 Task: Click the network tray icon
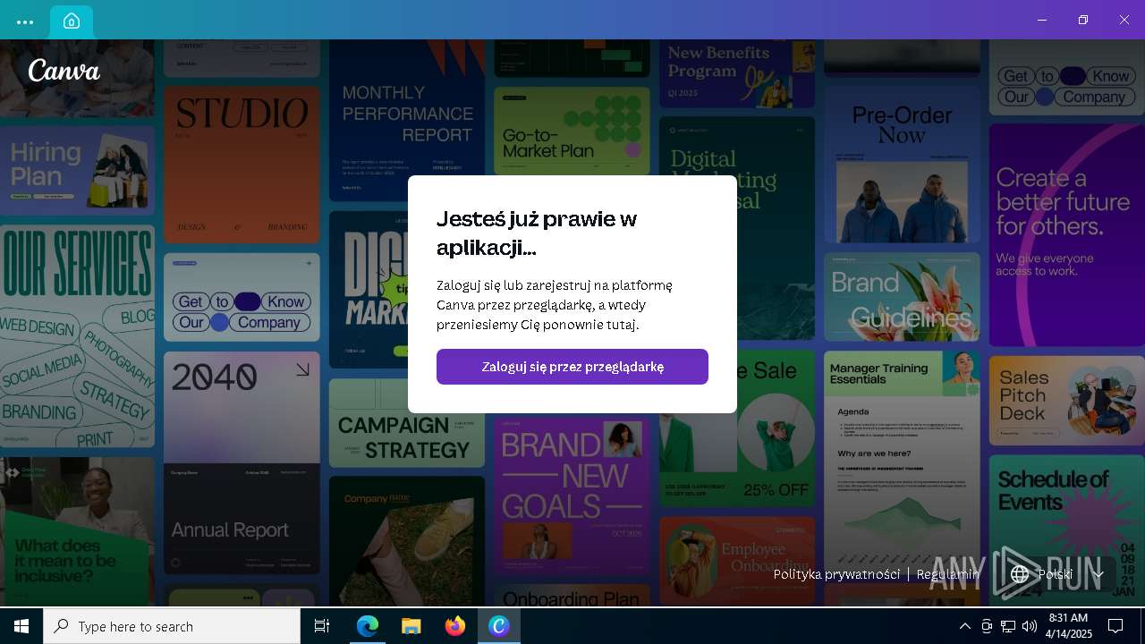[1008, 626]
